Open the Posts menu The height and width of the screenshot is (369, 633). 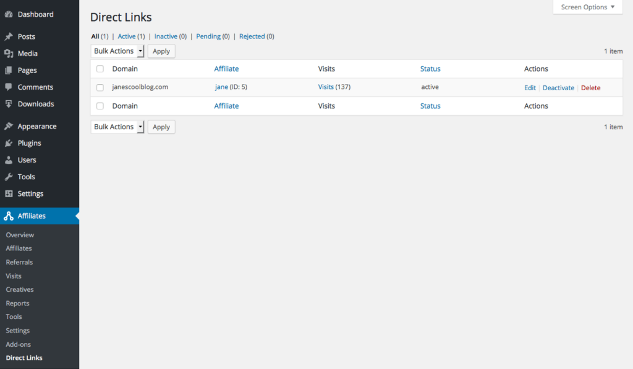tap(26, 36)
